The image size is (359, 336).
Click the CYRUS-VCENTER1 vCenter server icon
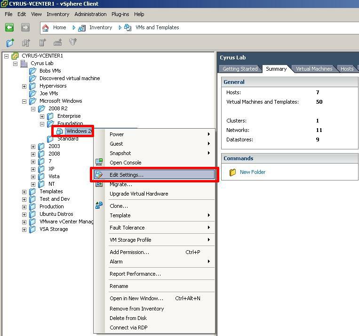(15, 56)
